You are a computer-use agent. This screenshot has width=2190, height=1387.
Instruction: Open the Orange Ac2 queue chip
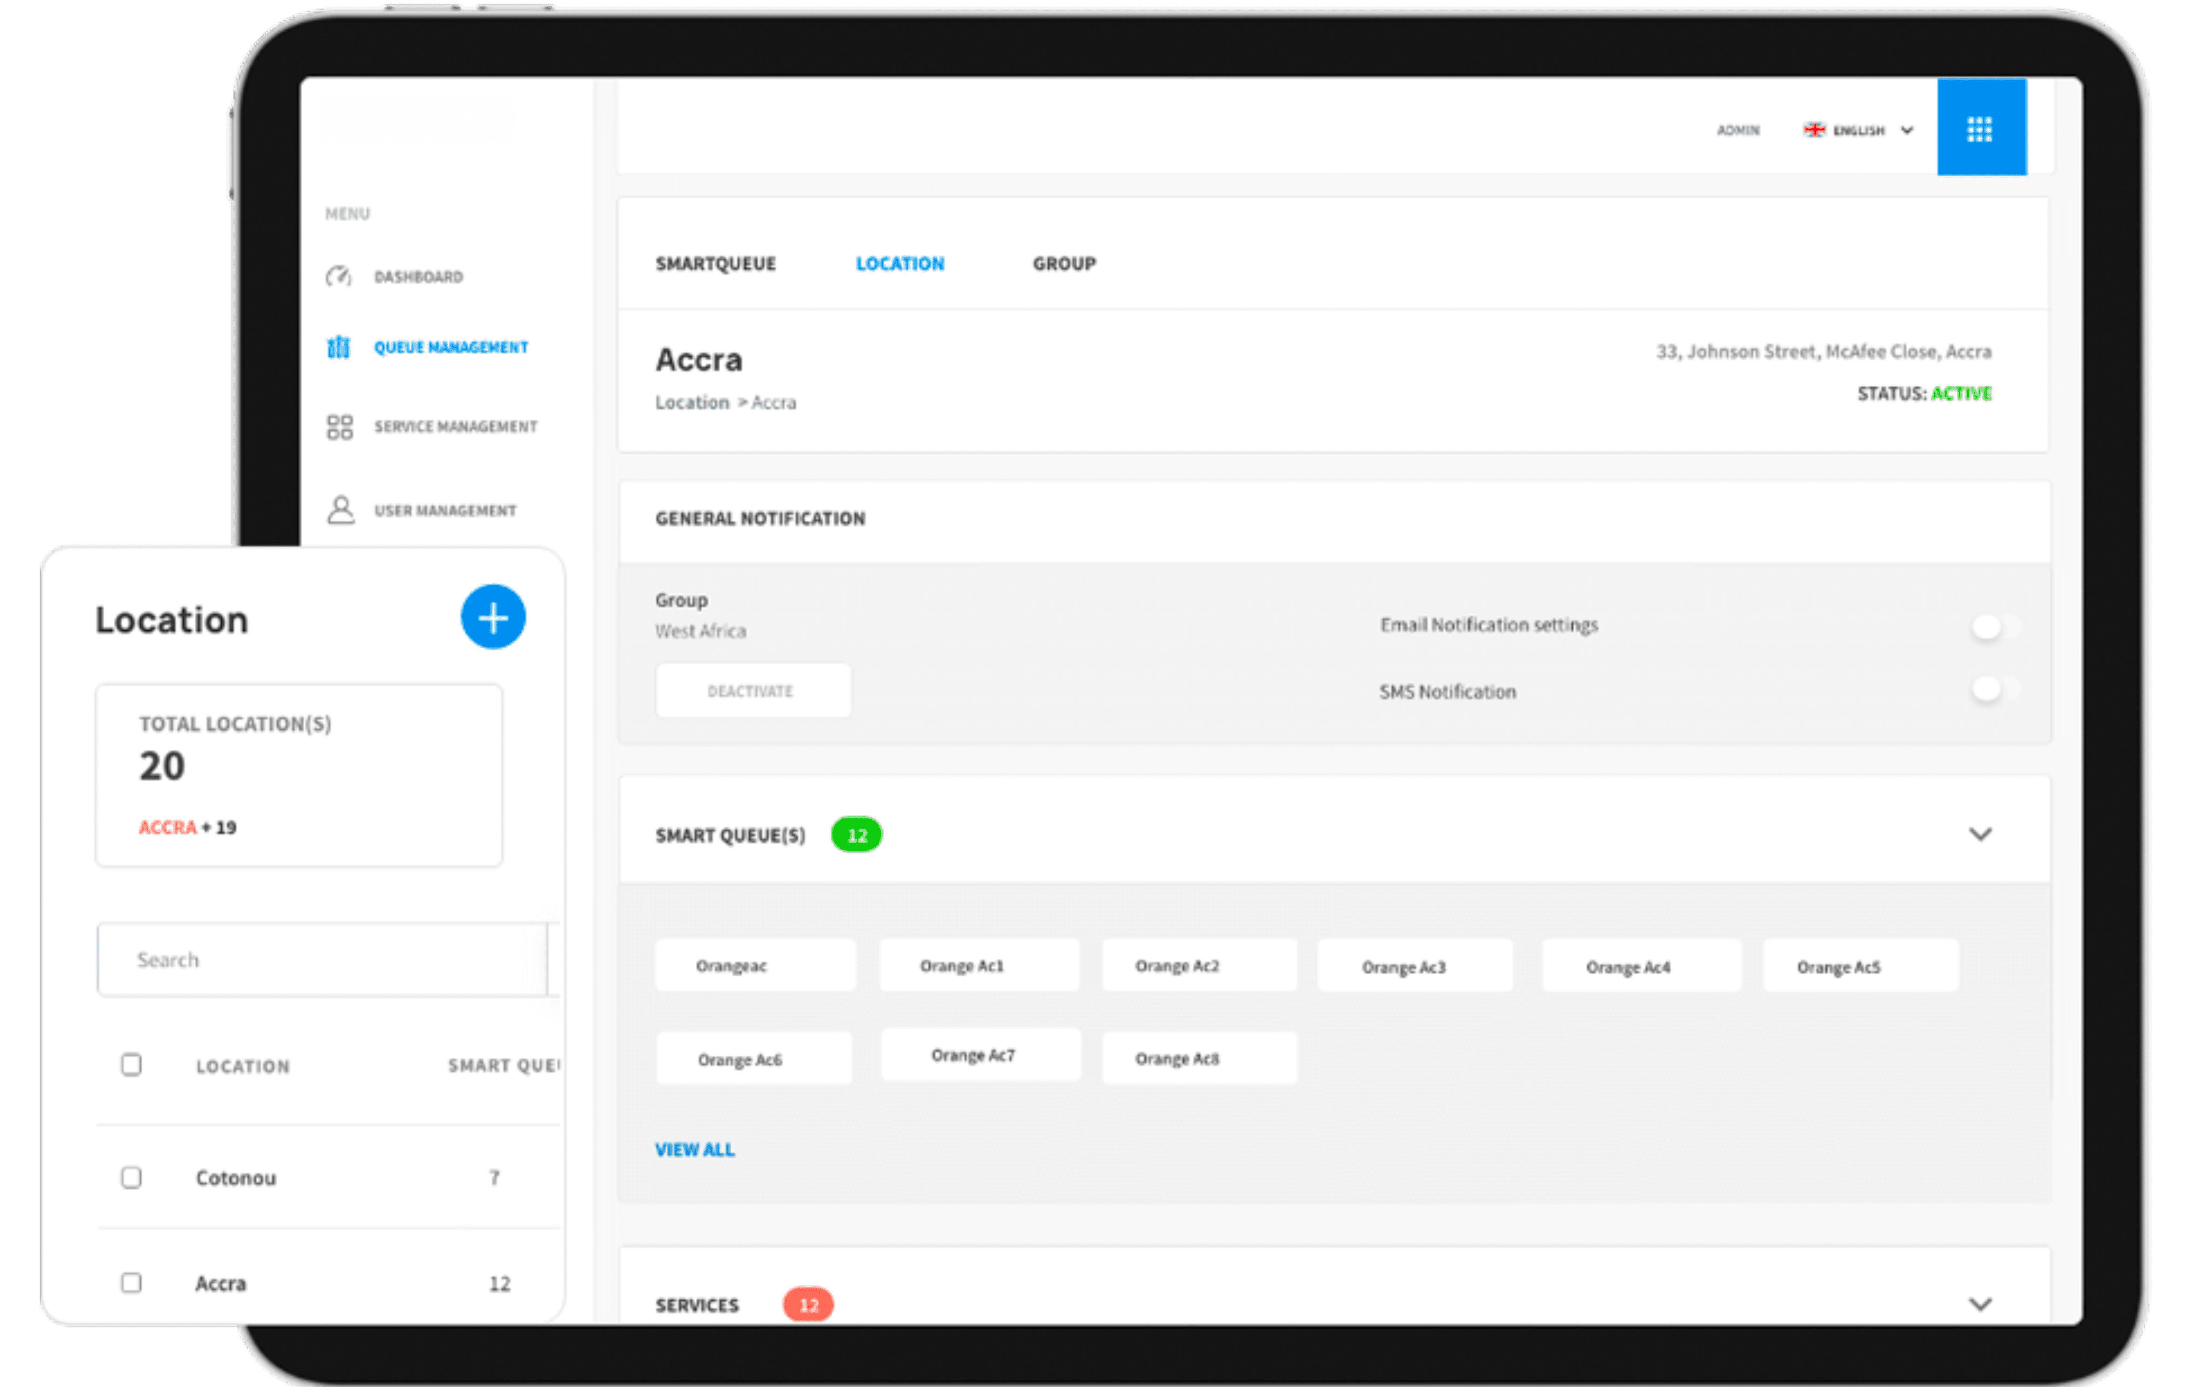[x=1199, y=965]
